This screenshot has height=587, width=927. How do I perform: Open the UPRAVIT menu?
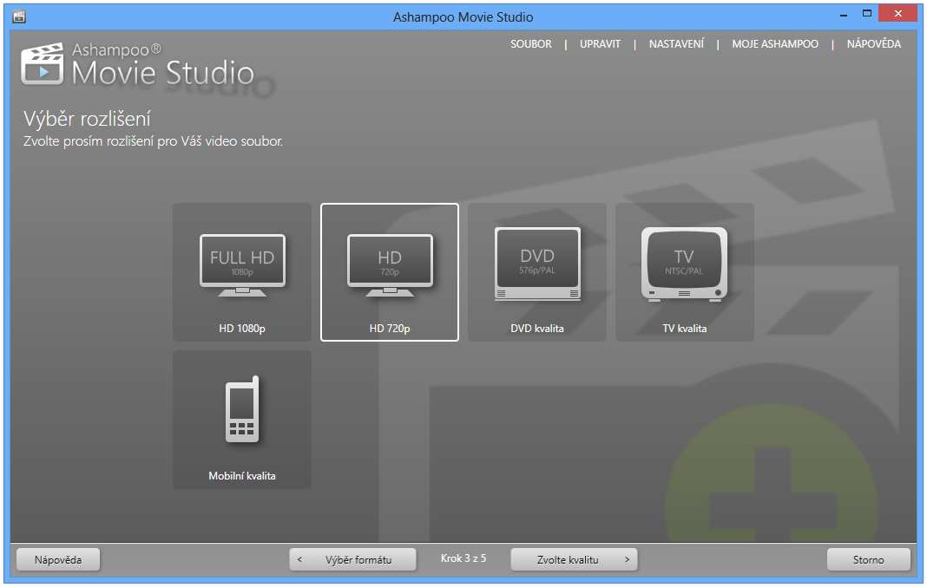[x=600, y=44]
